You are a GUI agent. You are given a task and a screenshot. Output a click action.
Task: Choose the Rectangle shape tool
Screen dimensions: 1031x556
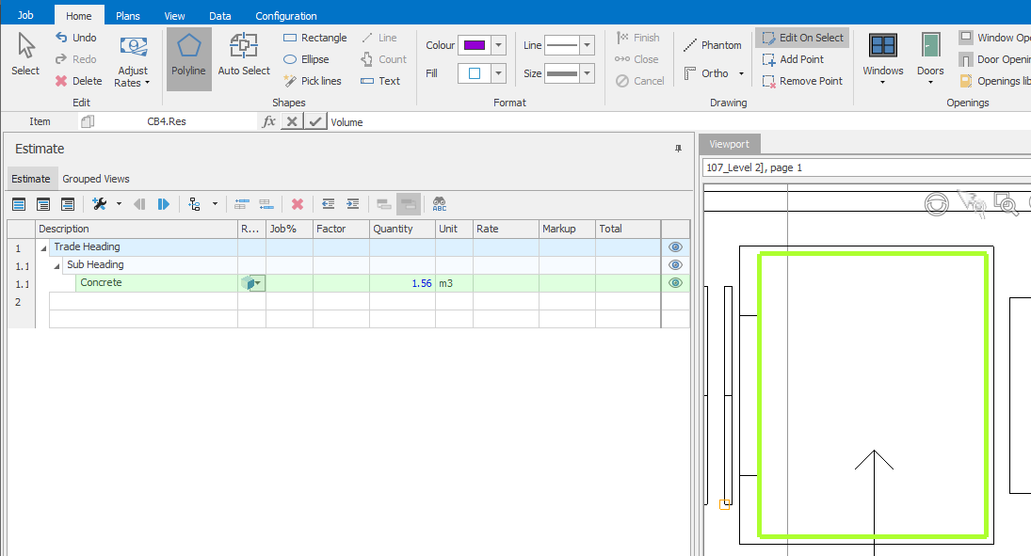point(314,38)
